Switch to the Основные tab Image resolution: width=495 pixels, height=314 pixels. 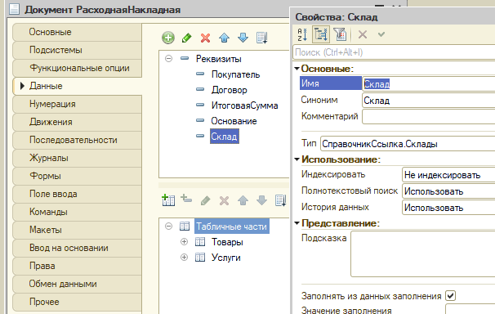tap(78, 32)
